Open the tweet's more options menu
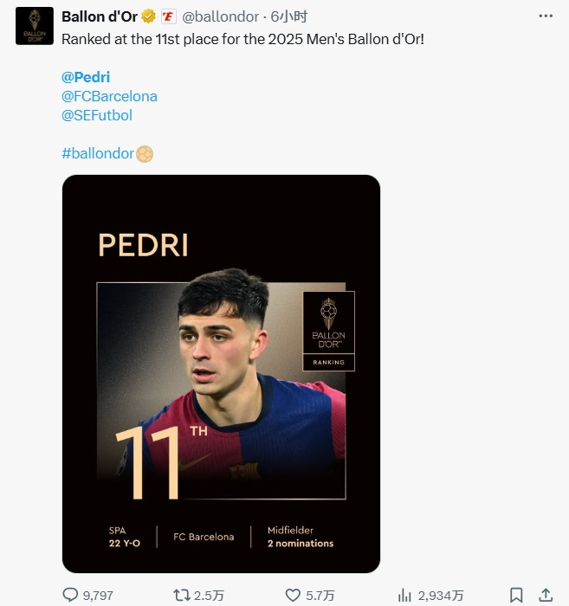This screenshot has width=569, height=606. coord(545,16)
